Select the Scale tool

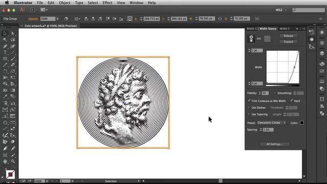point(13,72)
